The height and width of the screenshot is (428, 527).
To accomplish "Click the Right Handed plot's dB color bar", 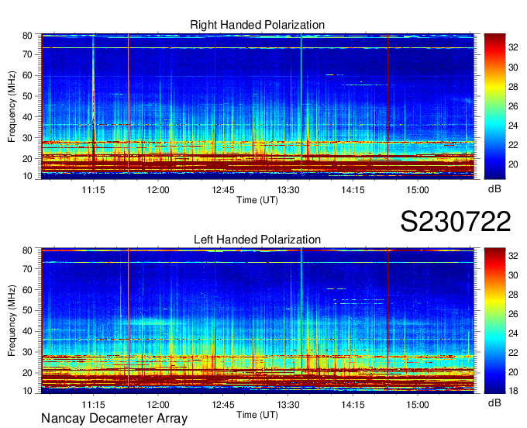I will pyautogui.click(x=494, y=106).
